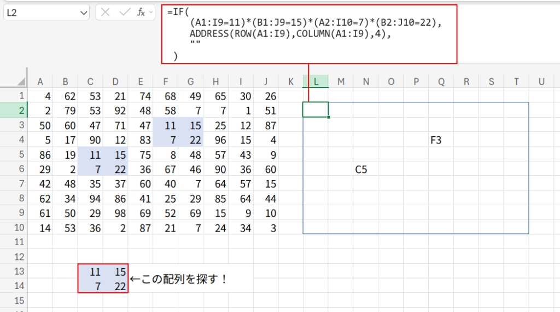
Task: Click the text この配列を探す！
Action: [x=184, y=279]
